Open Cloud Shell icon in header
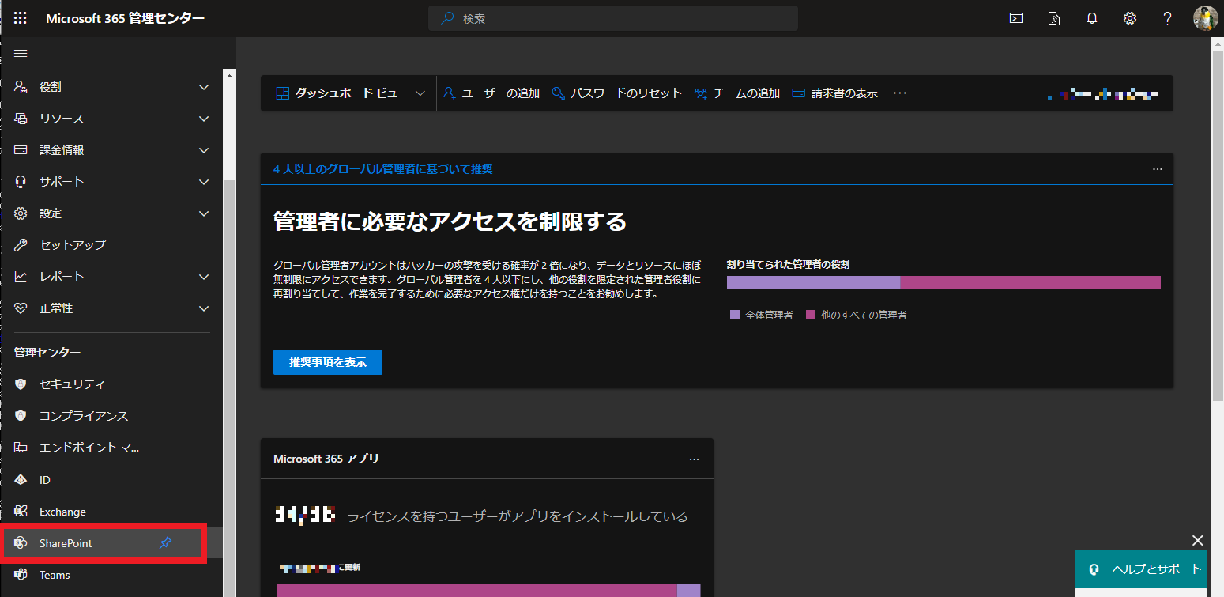1224x597 pixels. click(1017, 18)
